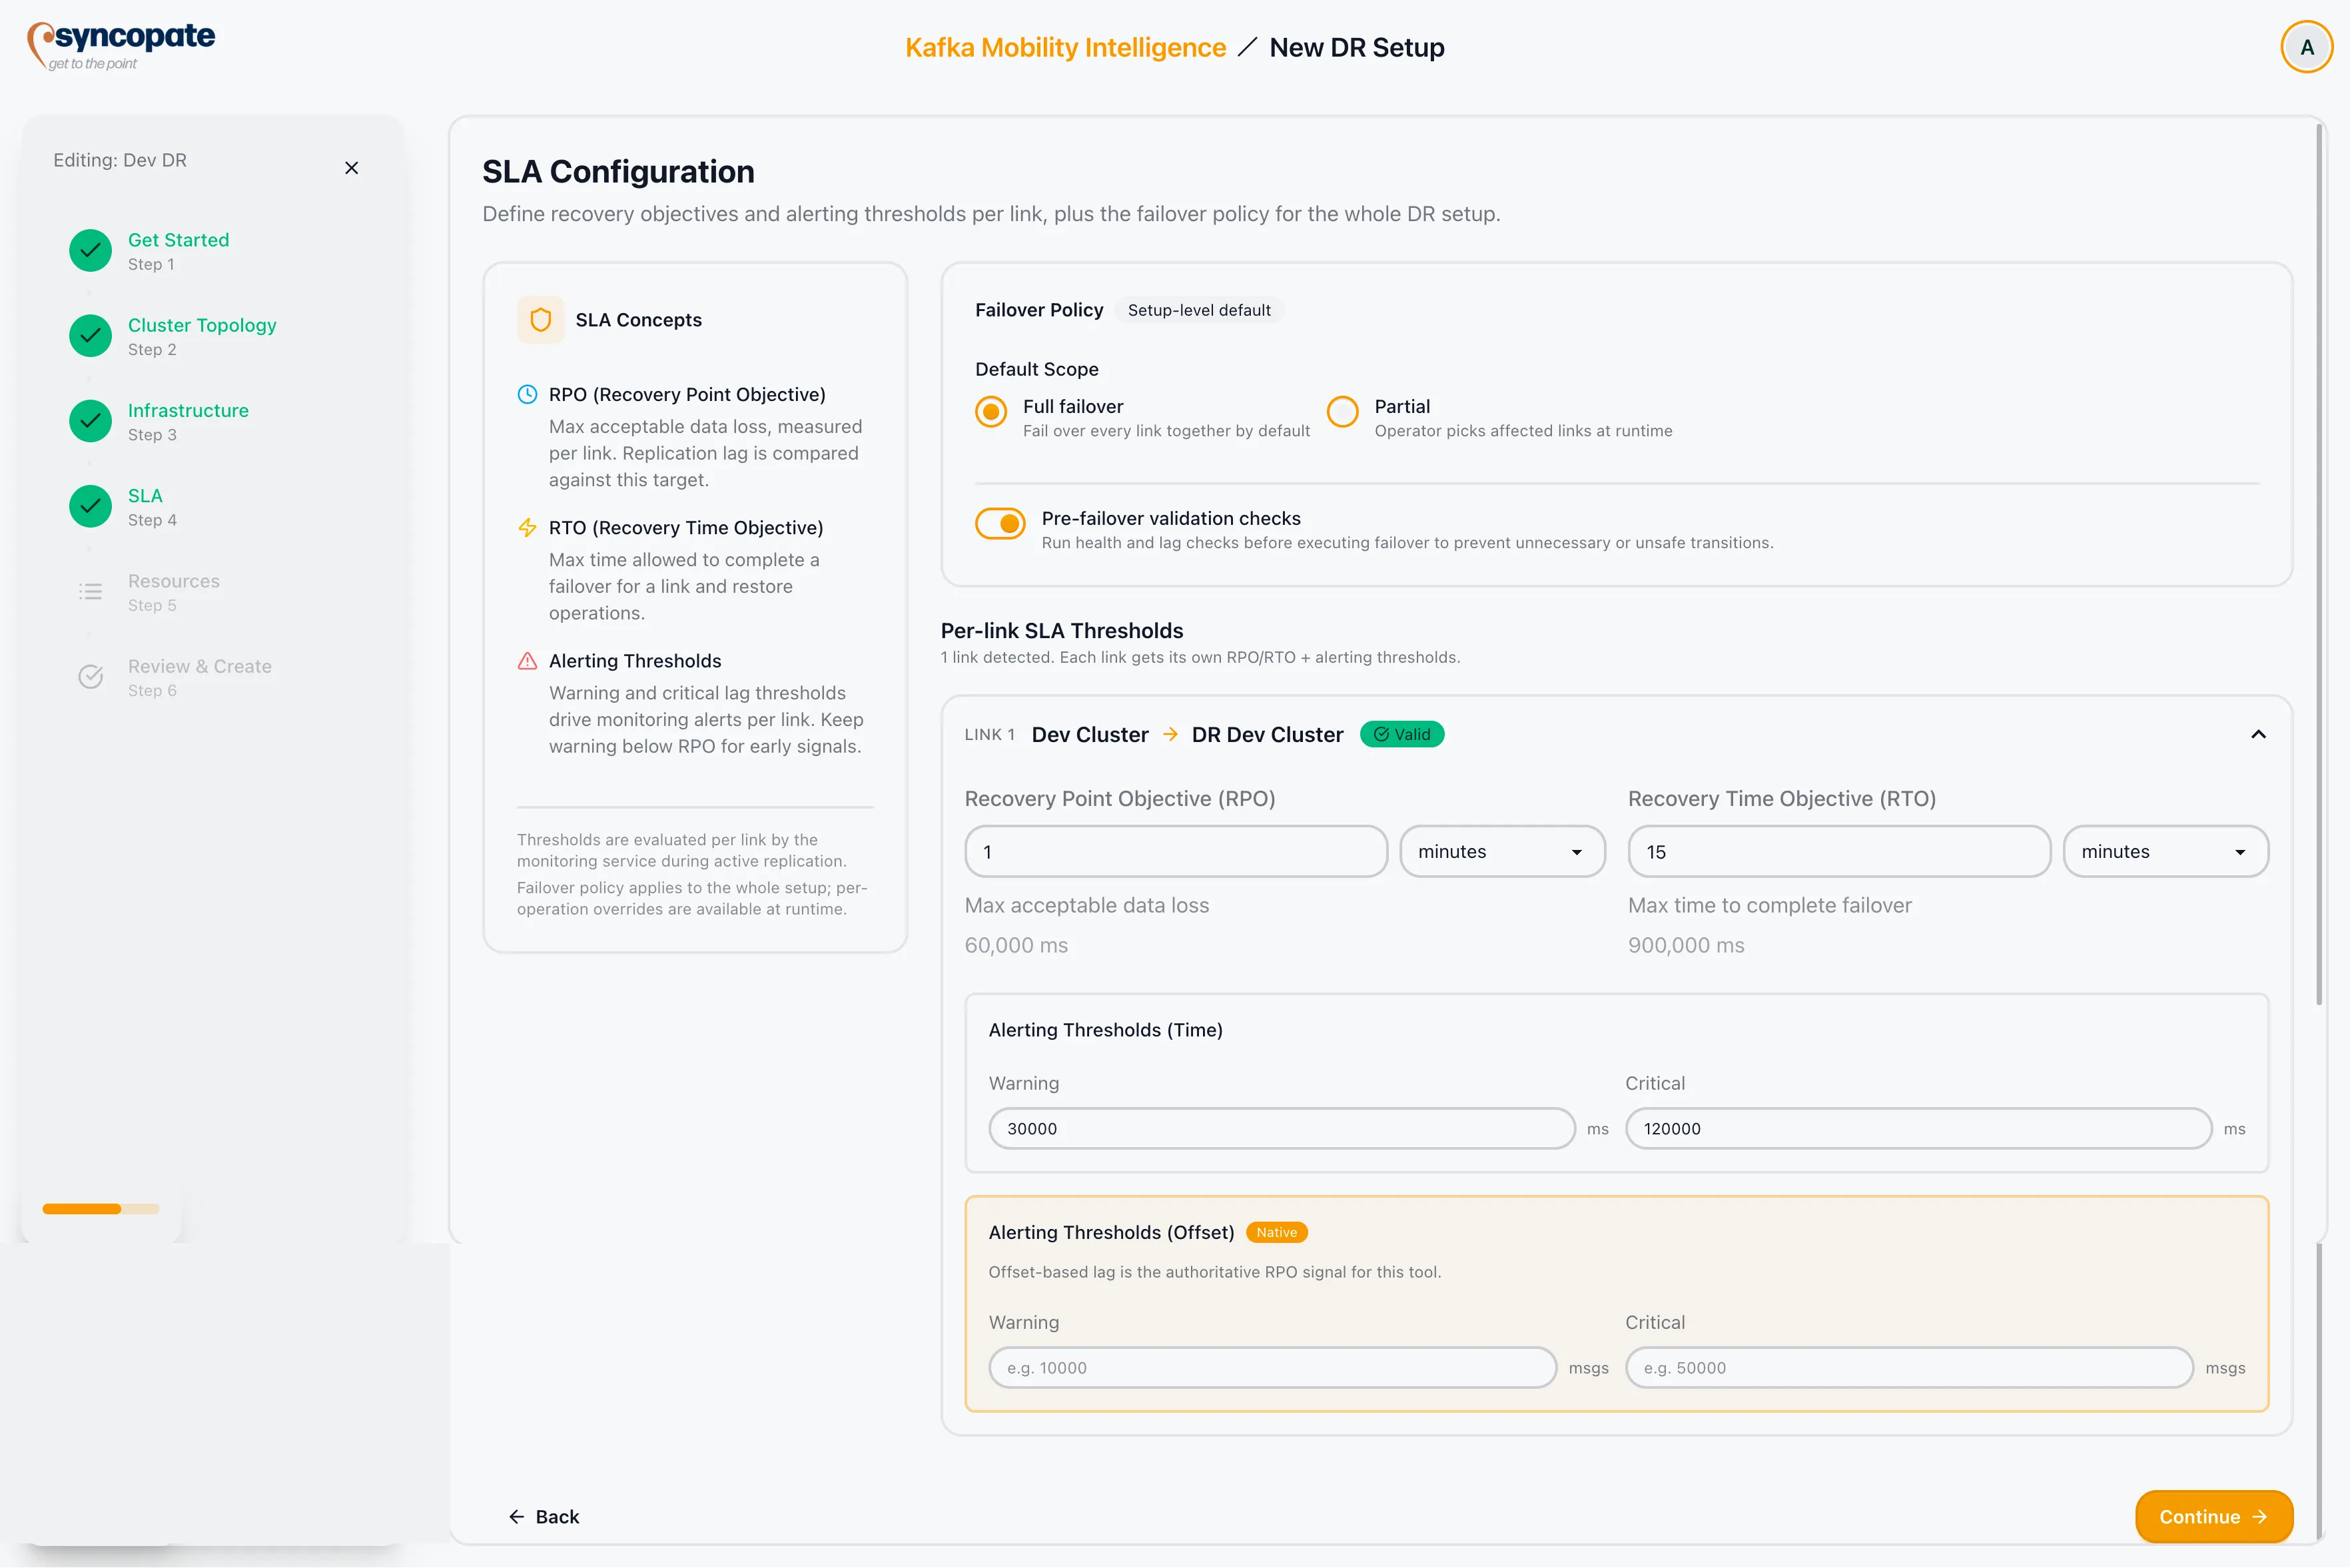Click the RTO value field
The height and width of the screenshot is (1568, 2350).
point(1839,852)
